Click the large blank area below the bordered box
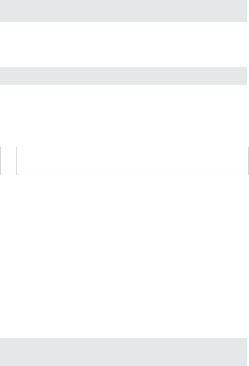 123,250
